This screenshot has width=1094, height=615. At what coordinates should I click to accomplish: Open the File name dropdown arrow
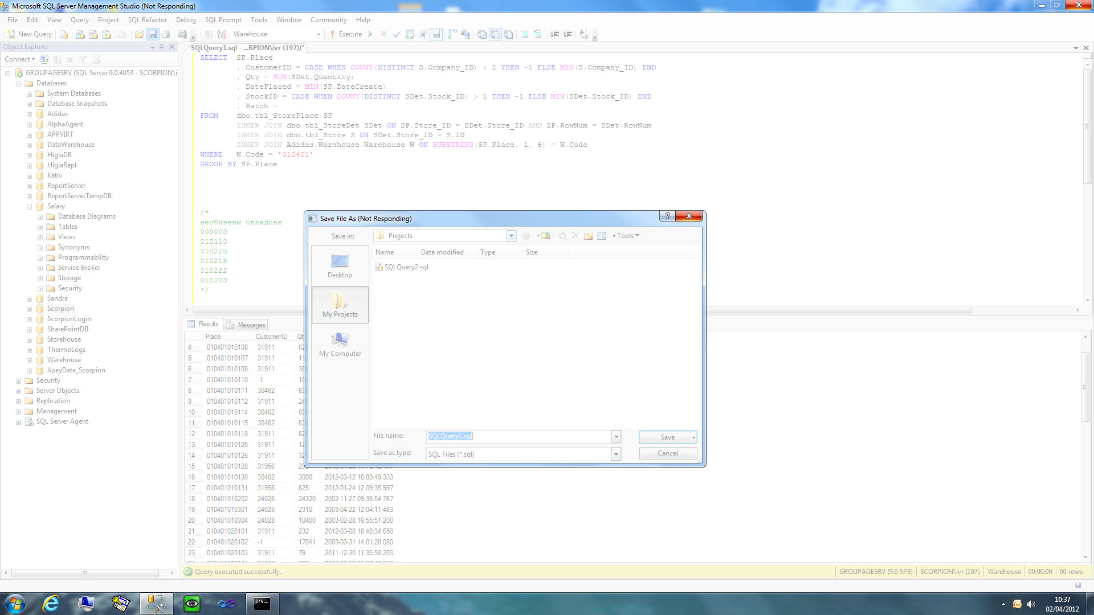tap(616, 437)
